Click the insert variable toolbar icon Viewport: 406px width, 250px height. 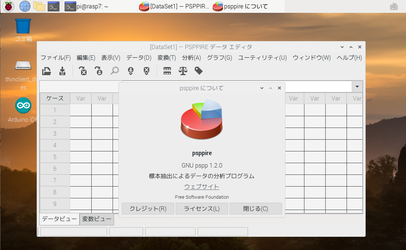coord(147,71)
